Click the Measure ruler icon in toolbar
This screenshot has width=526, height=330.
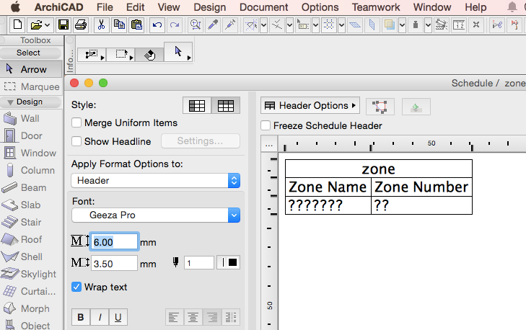click(x=459, y=24)
